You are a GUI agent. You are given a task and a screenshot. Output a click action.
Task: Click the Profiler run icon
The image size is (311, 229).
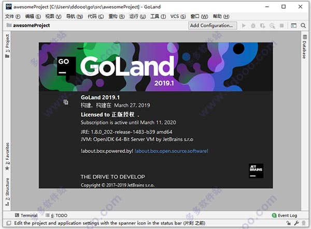click(x=272, y=26)
